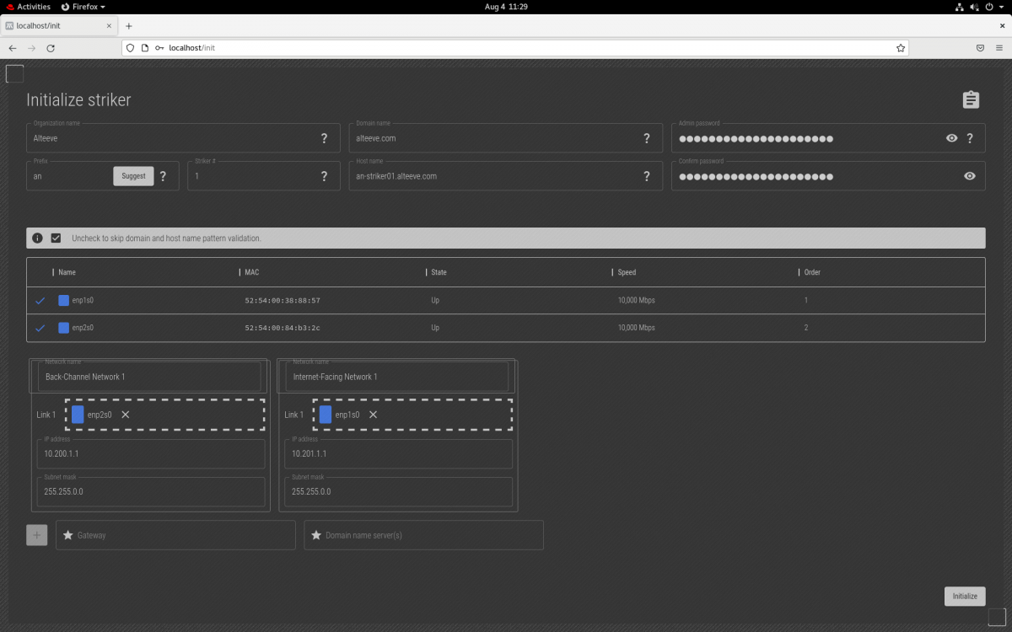This screenshot has height=632, width=1012.
Task: Click the info icon beside validation message
Action: (38, 238)
